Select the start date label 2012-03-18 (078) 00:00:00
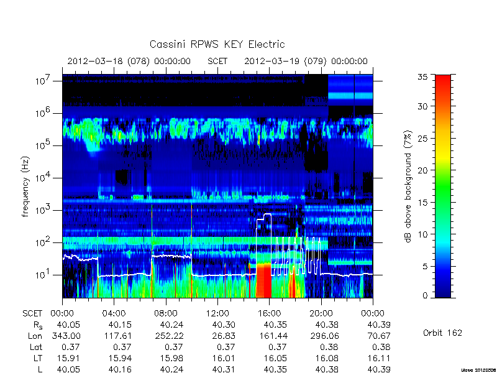The image size is (497, 373). coord(129,61)
